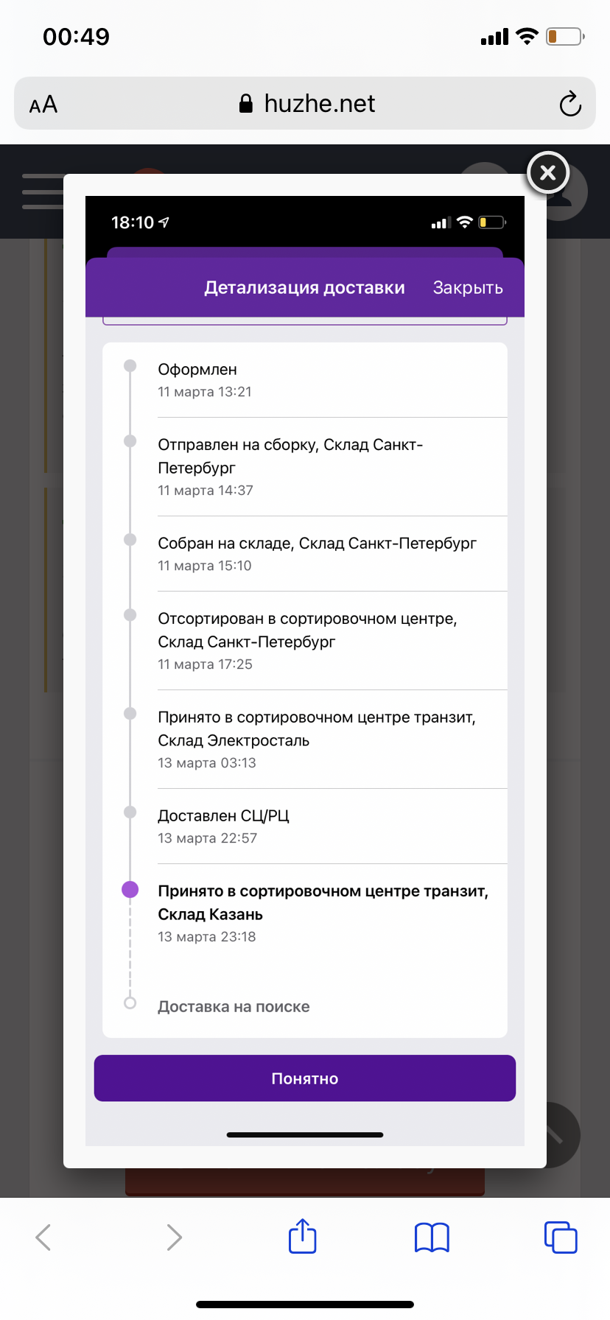Tap the lock icon beside huzhe.net
The height and width of the screenshot is (1320, 610).
246,103
